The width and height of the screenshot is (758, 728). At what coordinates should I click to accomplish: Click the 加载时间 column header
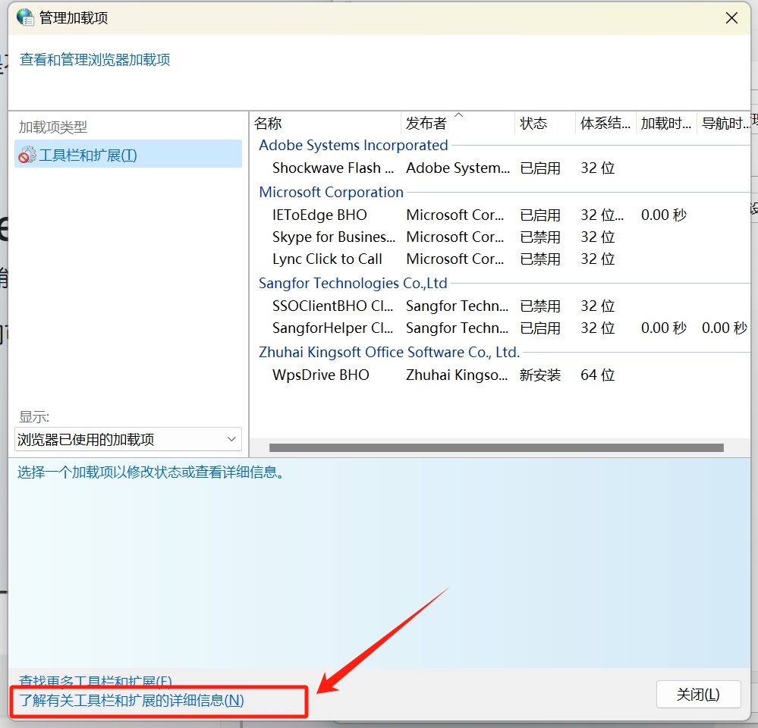[x=665, y=124]
